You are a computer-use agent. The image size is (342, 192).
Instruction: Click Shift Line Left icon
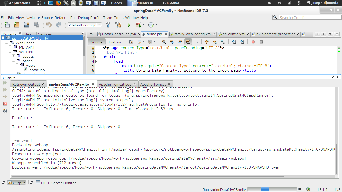click(x=234, y=42)
